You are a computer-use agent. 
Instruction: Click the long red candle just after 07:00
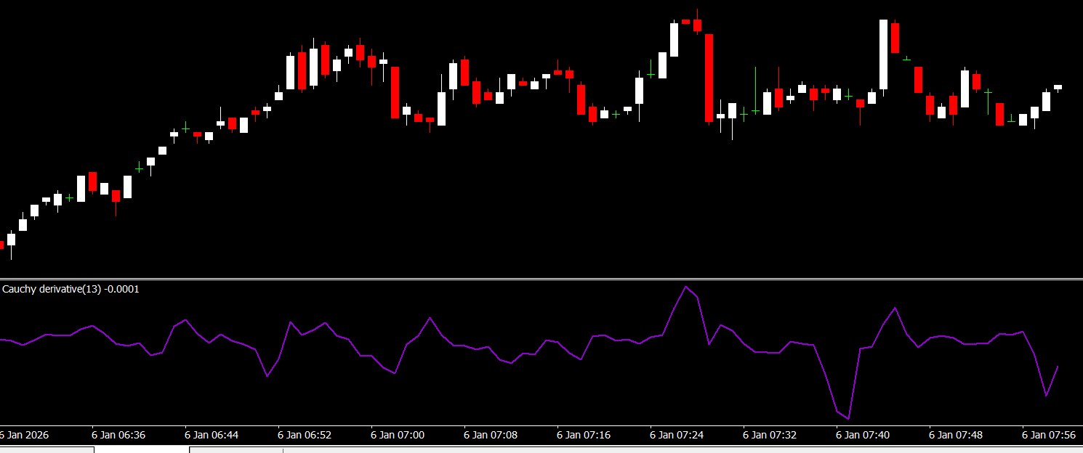pyautogui.click(x=395, y=92)
